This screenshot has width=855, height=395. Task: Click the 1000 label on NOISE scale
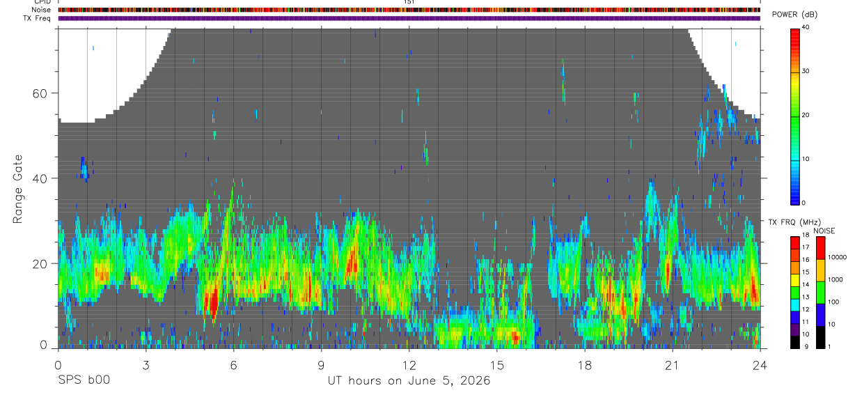point(835,280)
